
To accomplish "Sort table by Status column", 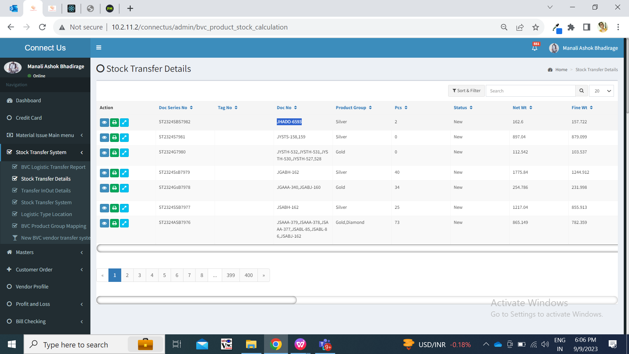I will (463, 108).
